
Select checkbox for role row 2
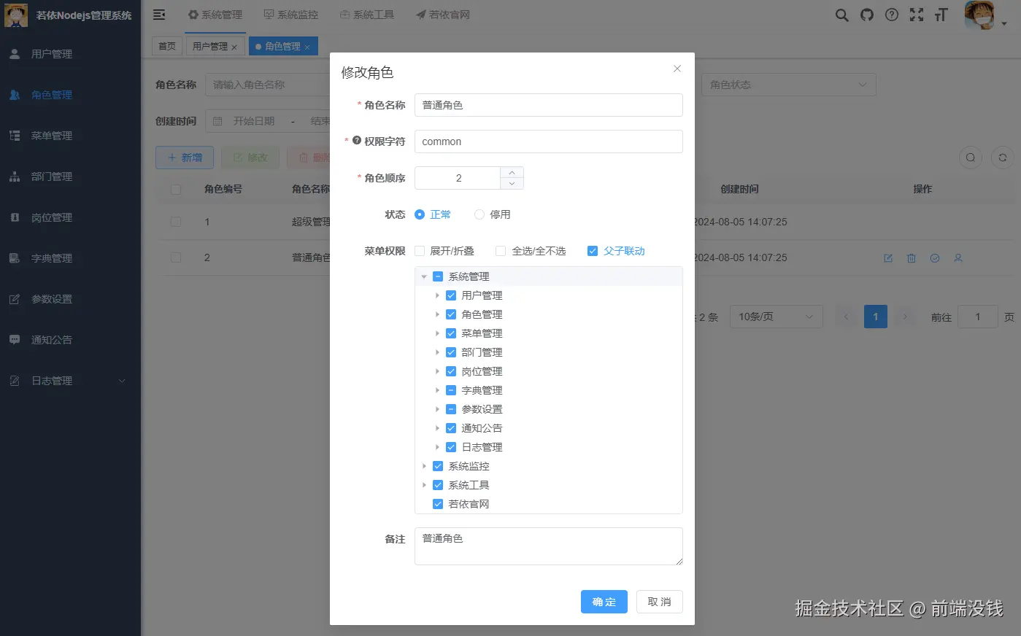(176, 257)
